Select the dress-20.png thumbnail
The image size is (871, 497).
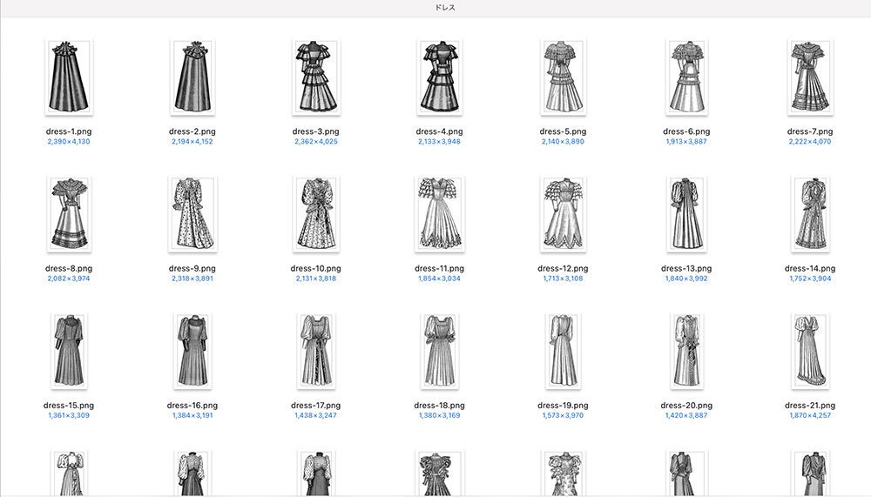point(686,351)
